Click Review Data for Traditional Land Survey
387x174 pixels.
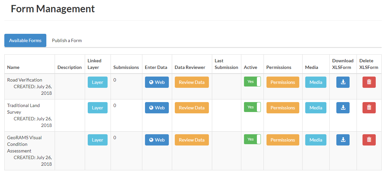coord(192,108)
